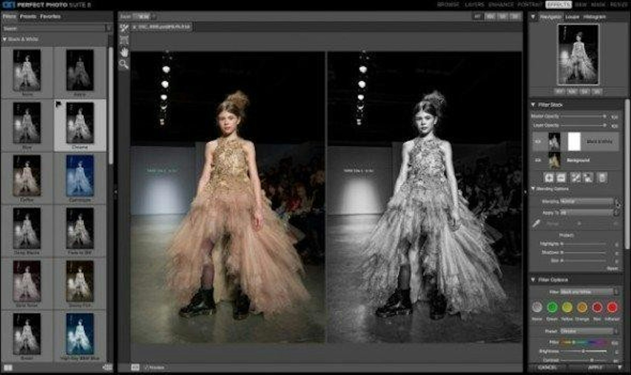Click the thumbnail grid view icon at bottom-left

coord(8,367)
